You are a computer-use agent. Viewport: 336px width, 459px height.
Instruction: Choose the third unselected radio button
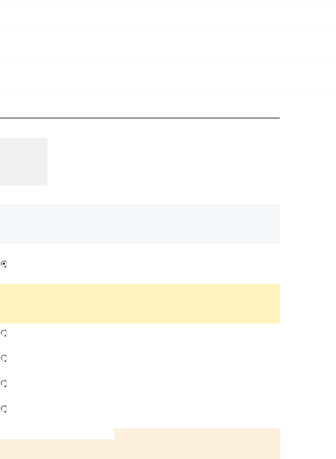click(x=4, y=383)
